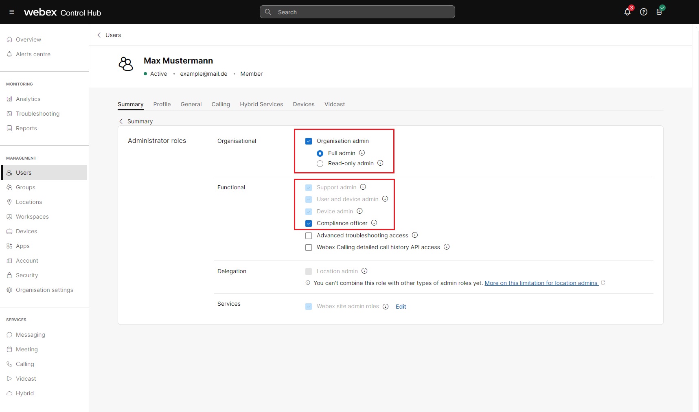Screen dimensions: 699x412
Task: Navigate back from the Summary view
Action: pyautogui.click(x=121, y=121)
